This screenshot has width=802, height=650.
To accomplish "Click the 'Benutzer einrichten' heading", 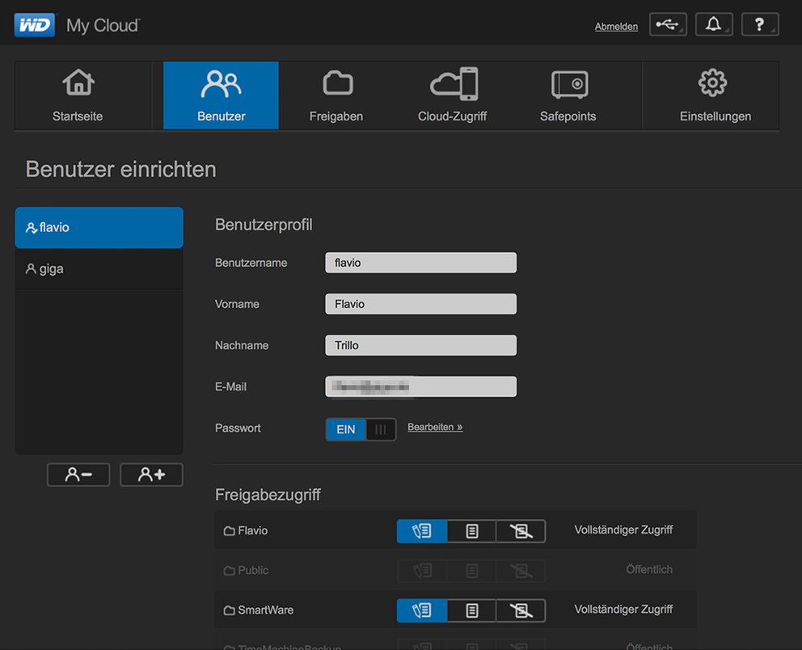I will [x=121, y=169].
